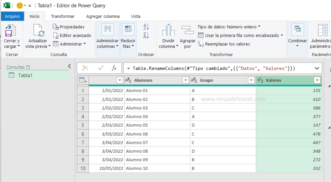The height and width of the screenshot is (182, 331).
Task: Sort descending with the Z-A icon
Action: pos(146,35)
